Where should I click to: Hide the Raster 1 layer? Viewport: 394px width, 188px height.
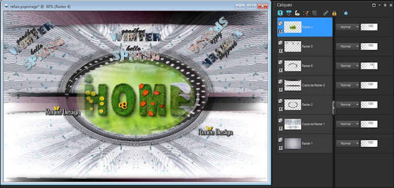click(x=281, y=147)
